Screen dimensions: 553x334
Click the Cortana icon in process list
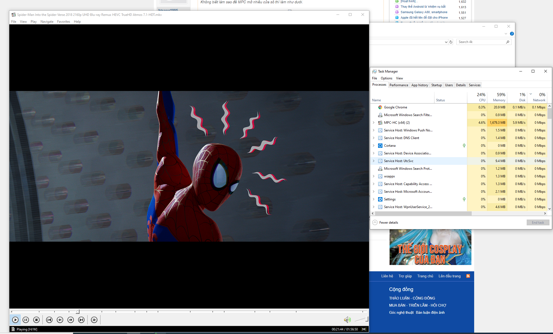click(380, 146)
